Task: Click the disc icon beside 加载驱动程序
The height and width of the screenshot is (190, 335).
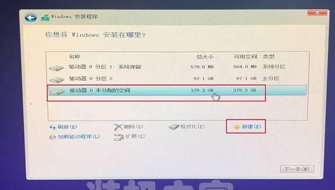Action: pos(53,137)
